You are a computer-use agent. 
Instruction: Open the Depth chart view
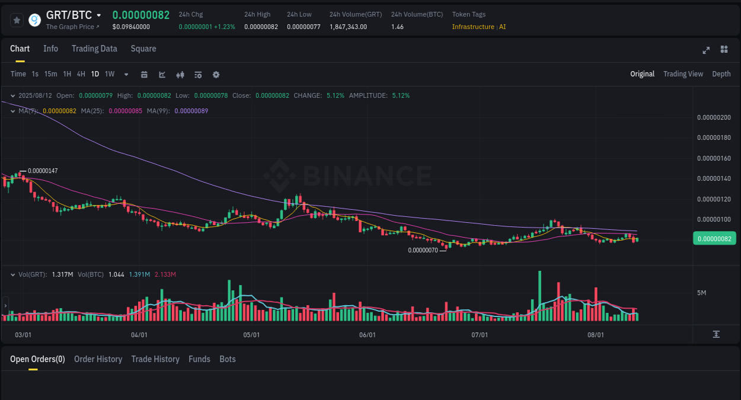[721, 74]
